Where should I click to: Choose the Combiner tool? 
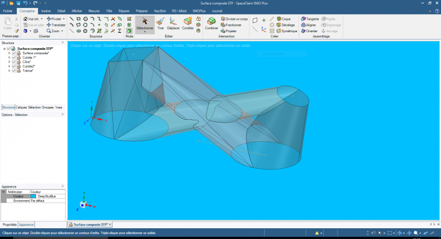(x=211, y=23)
